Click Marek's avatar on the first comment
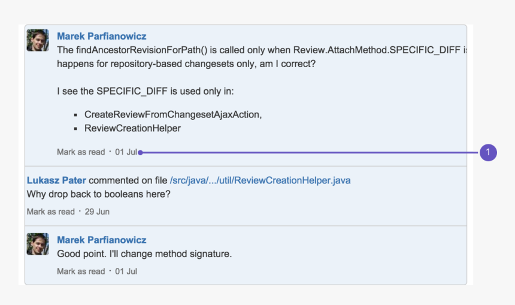This screenshot has width=515, height=305. (x=38, y=40)
